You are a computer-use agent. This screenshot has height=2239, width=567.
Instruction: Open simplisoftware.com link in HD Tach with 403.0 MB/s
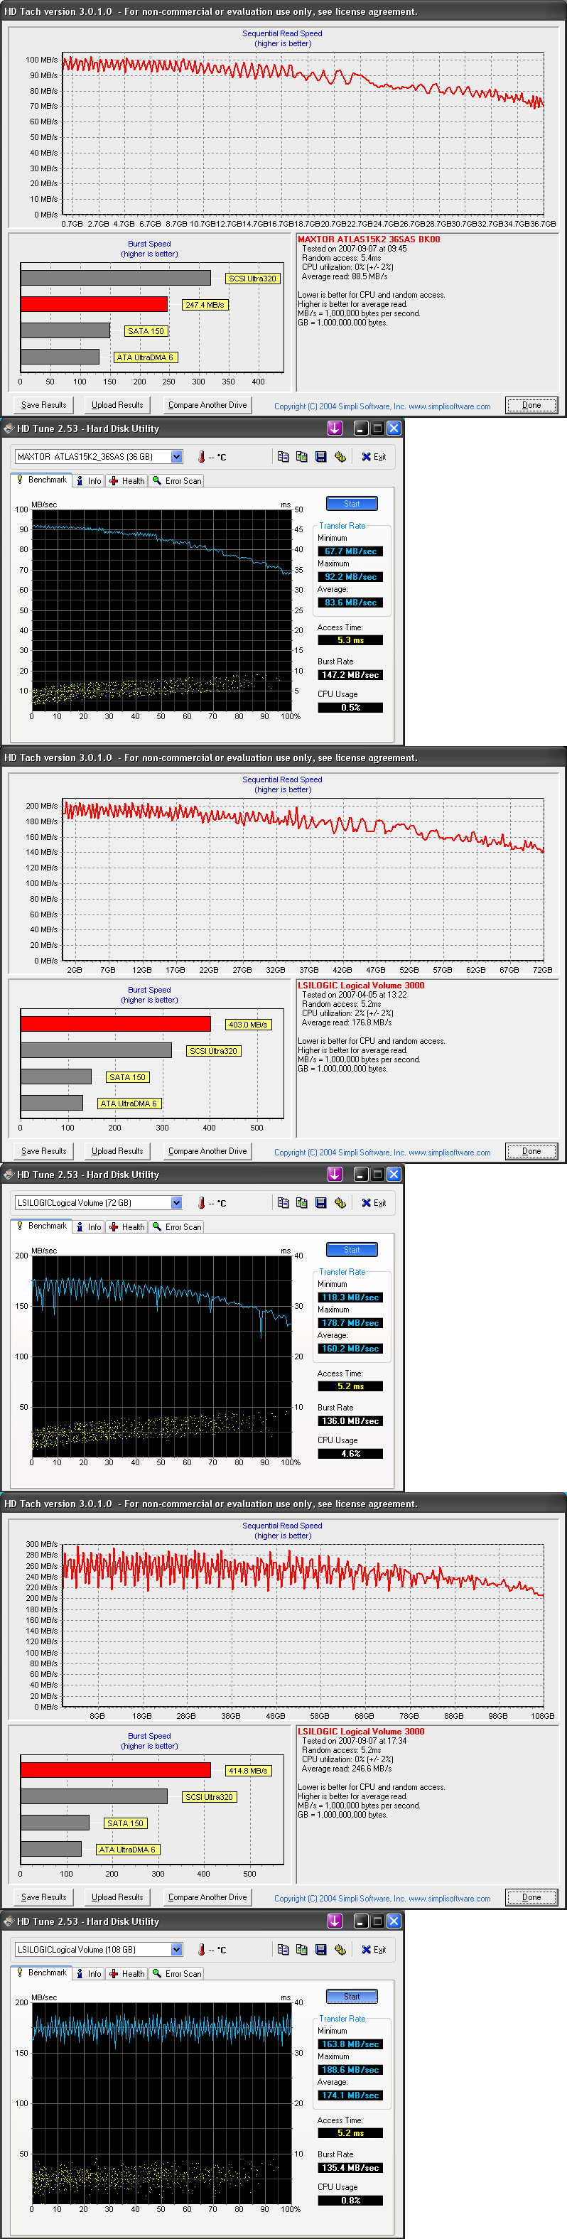[450, 1153]
